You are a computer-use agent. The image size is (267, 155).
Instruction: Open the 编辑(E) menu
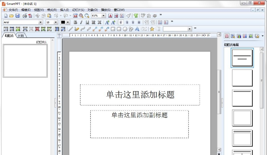point(26,10)
